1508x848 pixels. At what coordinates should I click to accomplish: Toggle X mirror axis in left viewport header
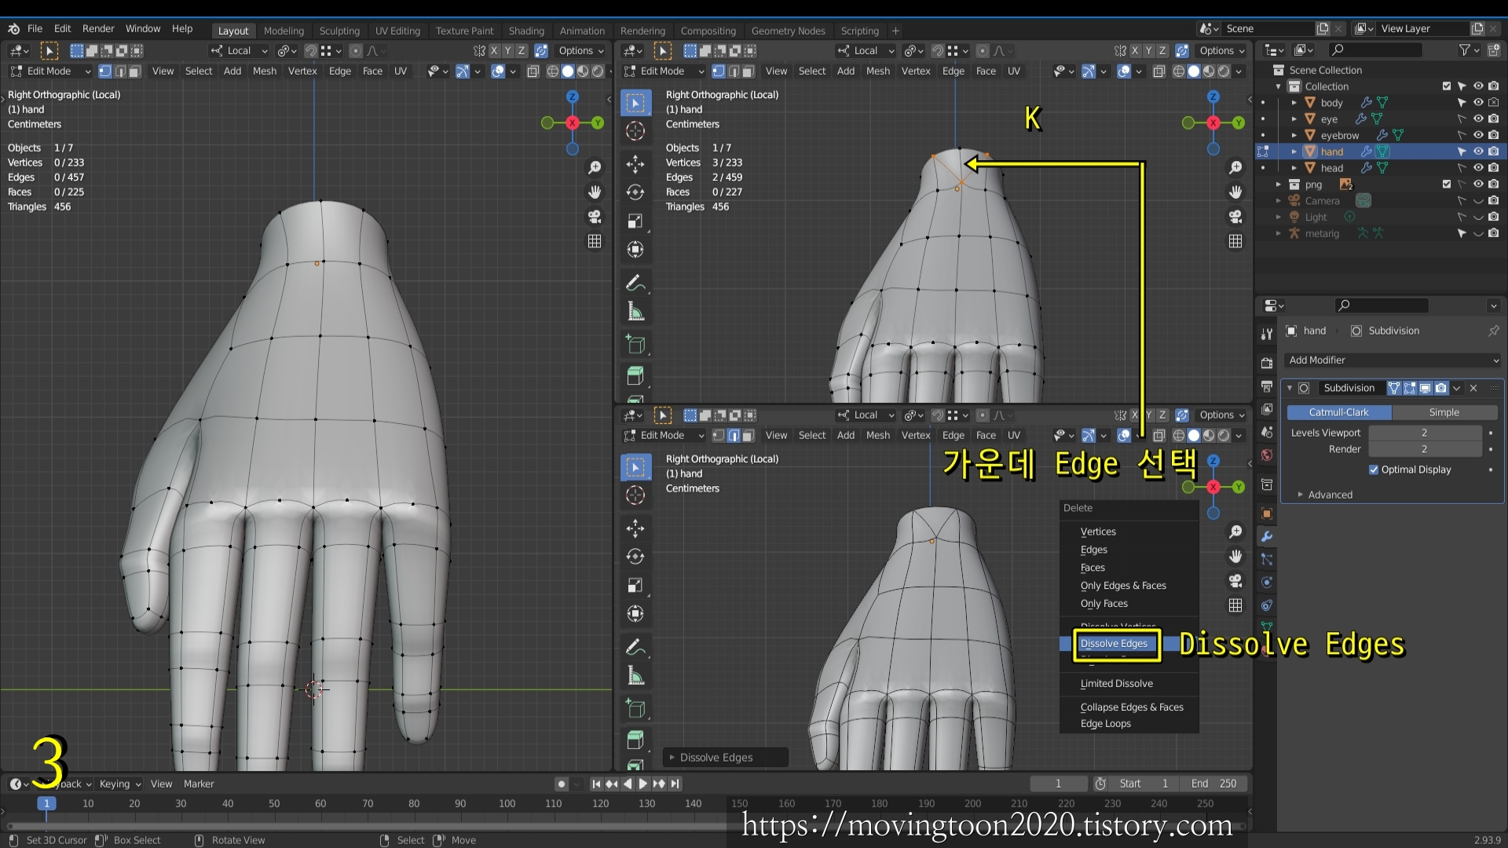point(494,51)
